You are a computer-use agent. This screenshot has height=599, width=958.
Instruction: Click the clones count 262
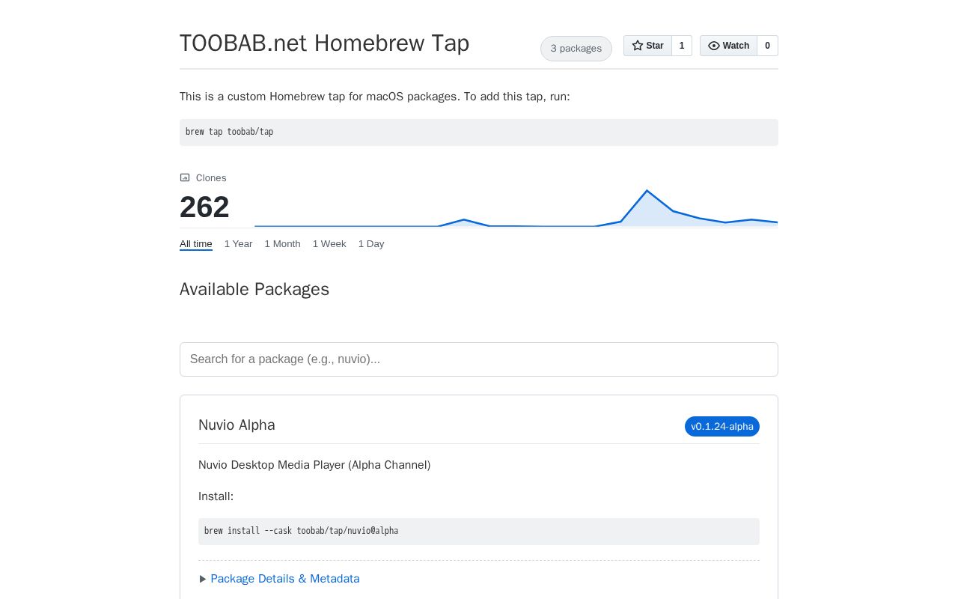[x=204, y=207]
